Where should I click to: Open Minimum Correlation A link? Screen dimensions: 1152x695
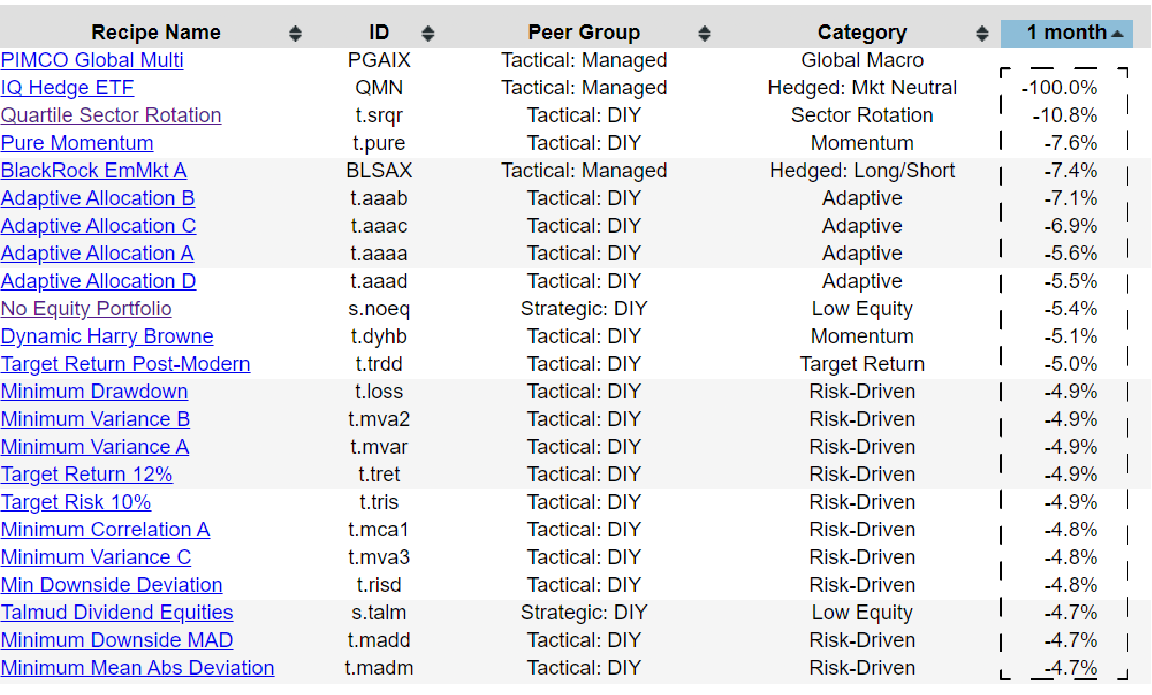pyautogui.click(x=106, y=529)
